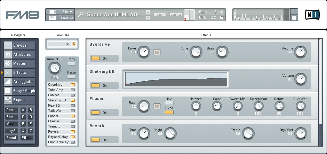Image resolution: width=327 pixels, height=154 pixels.
Task: Click the ARP button in the header
Action: 160,15
